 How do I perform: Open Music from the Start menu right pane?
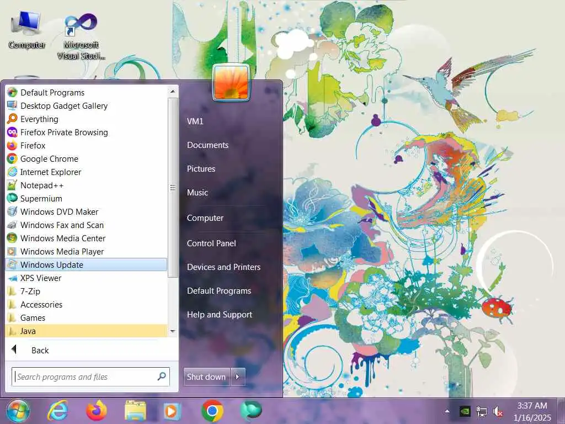pyautogui.click(x=198, y=193)
